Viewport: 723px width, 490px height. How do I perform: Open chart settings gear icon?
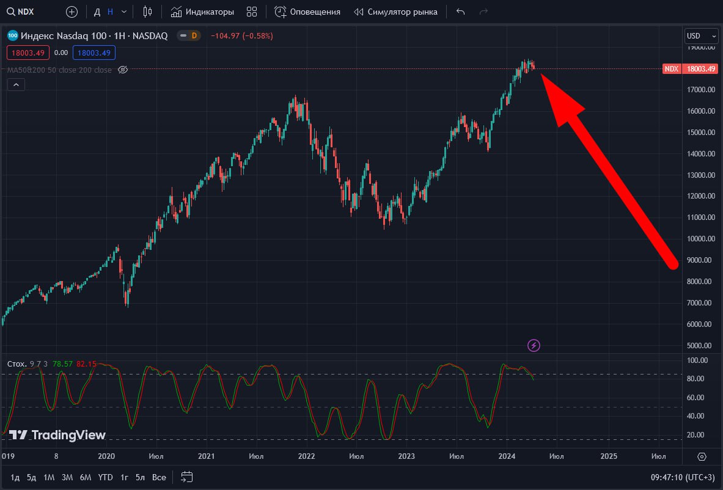(x=702, y=456)
